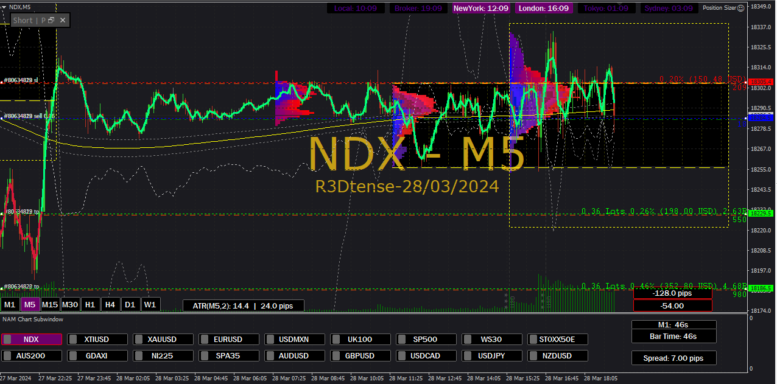Image resolution: width=777 pixels, height=384 pixels.
Task: Switch chart to H4 timeframe
Action: point(110,304)
